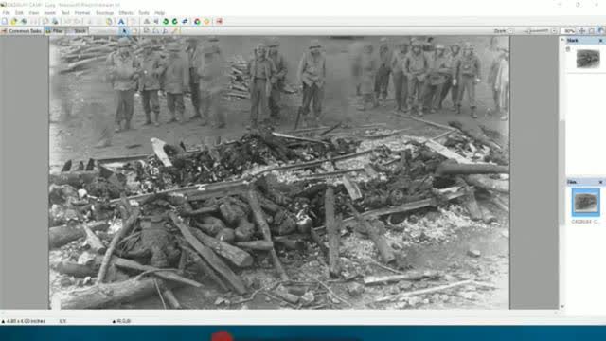Click the '4.85 x 4.00 inches' status text
Viewport: 606px width, 341px height.
click(26, 321)
